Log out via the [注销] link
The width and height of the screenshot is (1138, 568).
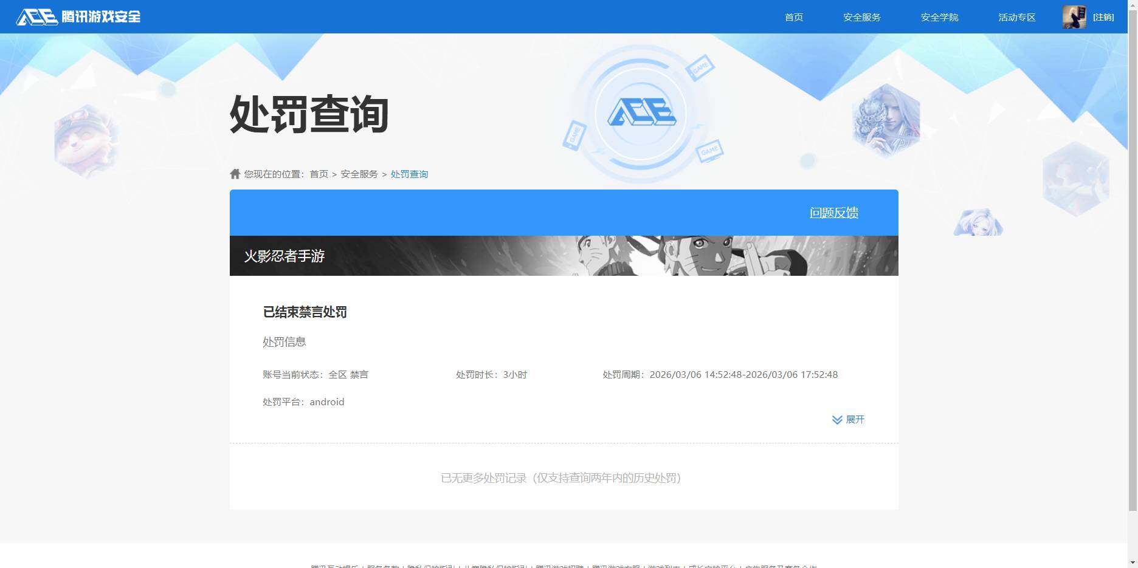pyautogui.click(x=1103, y=17)
